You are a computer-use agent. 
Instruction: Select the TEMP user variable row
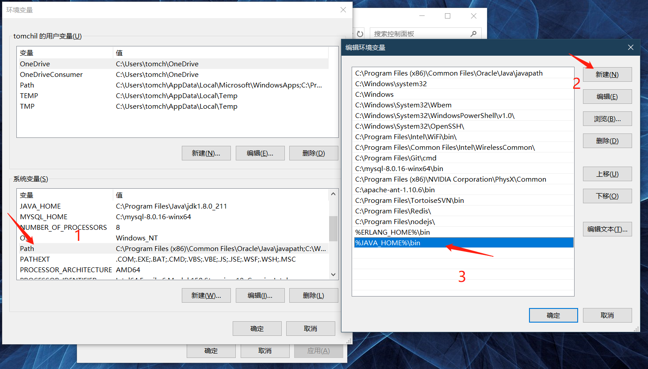[x=173, y=96]
